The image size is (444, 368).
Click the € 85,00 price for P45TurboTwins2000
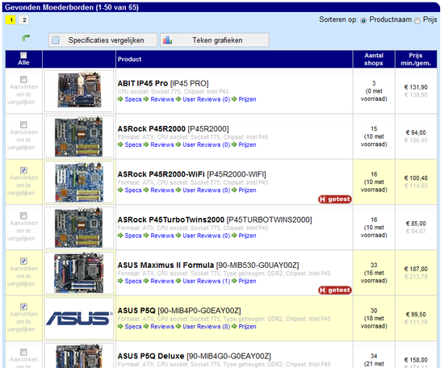point(416,224)
